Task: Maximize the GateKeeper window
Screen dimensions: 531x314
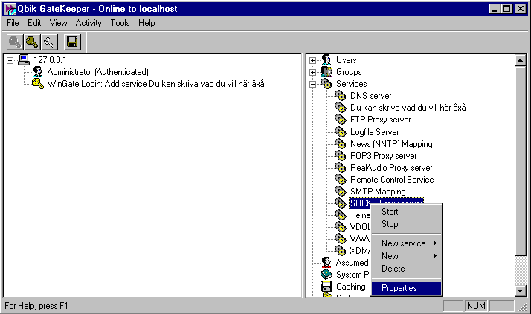Action: click(x=506, y=9)
